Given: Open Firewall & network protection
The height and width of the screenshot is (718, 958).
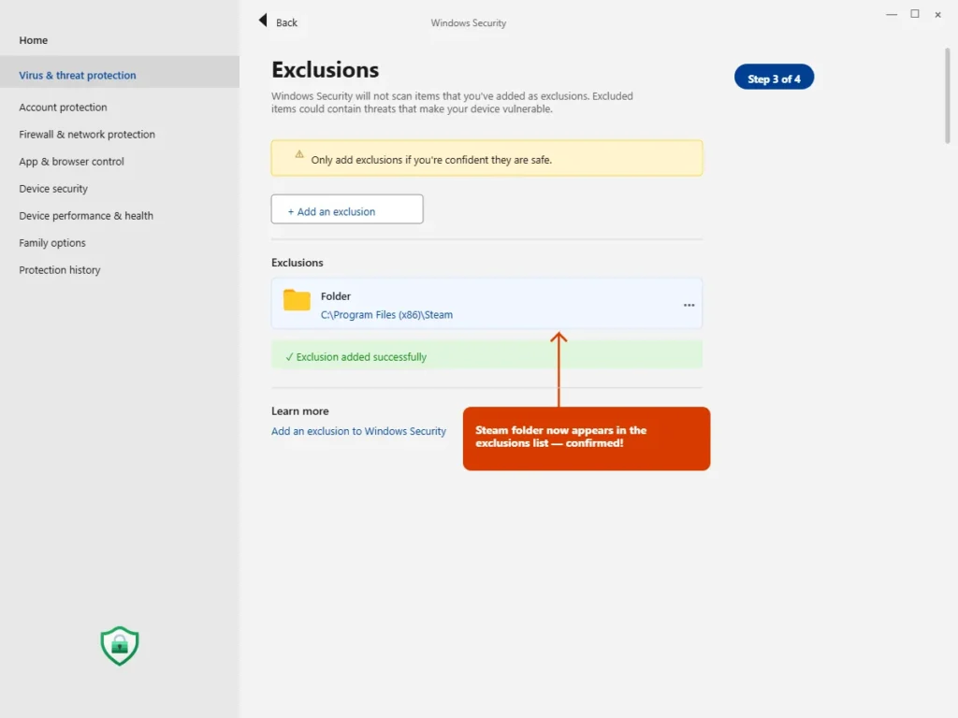Looking at the screenshot, I should 87,135.
